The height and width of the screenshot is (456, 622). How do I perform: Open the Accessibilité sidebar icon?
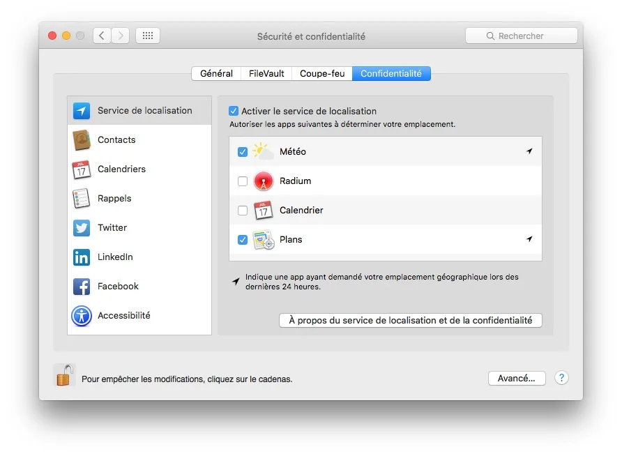[82, 315]
